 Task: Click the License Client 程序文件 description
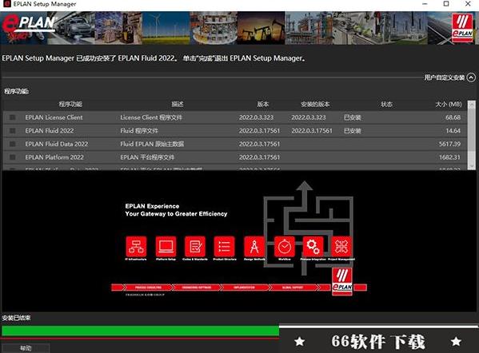[x=151, y=117]
